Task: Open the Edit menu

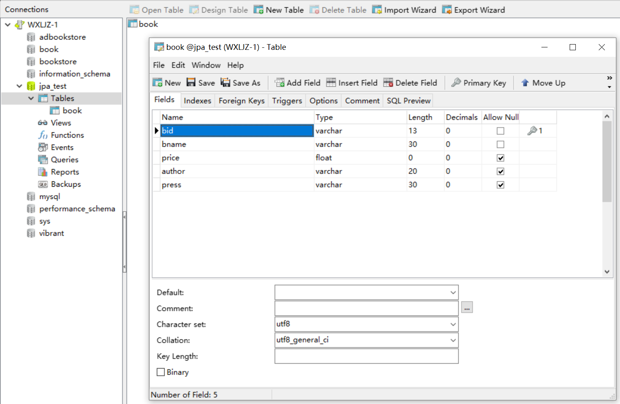Action: point(178,65)
